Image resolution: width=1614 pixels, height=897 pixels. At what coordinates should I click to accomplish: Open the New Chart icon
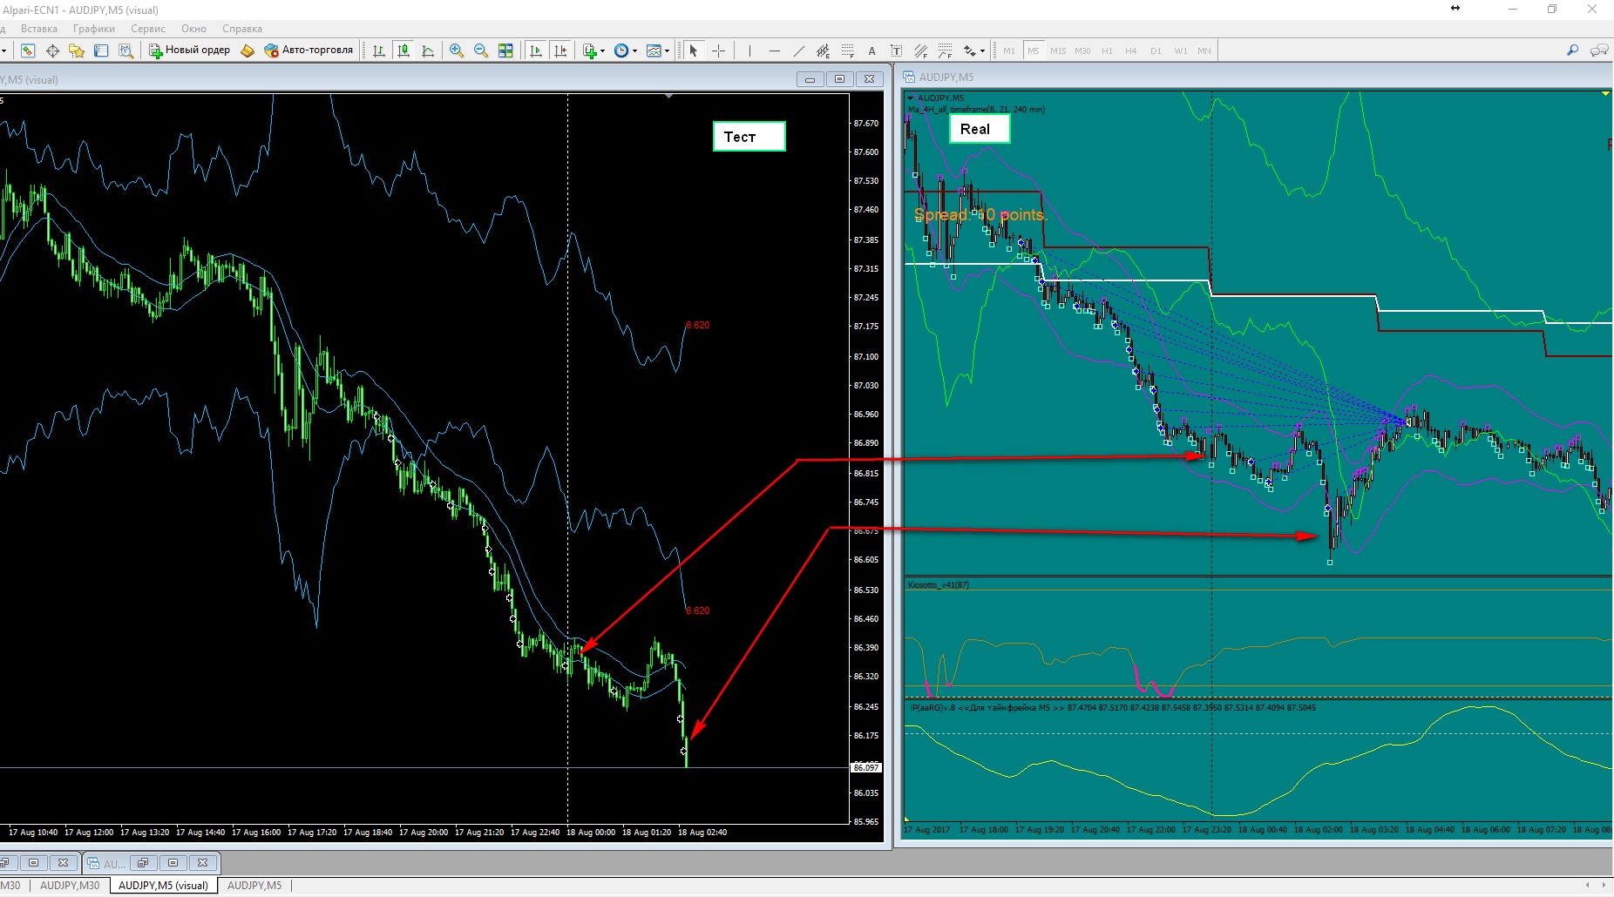(28, 51)
